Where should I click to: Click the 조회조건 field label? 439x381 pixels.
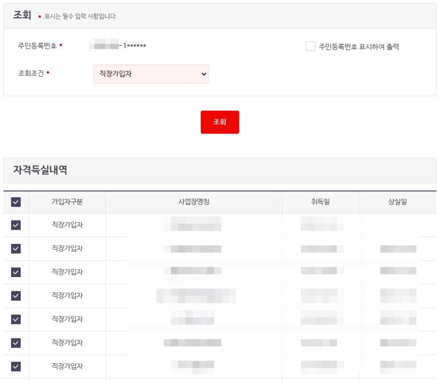[31, 74]
